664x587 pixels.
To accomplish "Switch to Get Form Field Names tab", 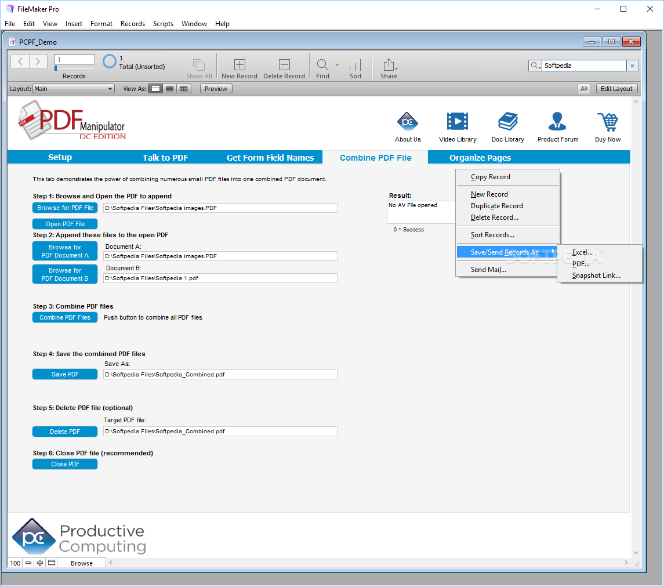I will pos(270,158).
